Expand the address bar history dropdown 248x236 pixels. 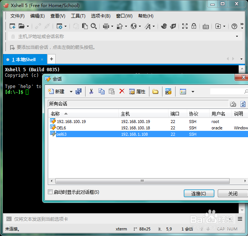tap(237, 37)
